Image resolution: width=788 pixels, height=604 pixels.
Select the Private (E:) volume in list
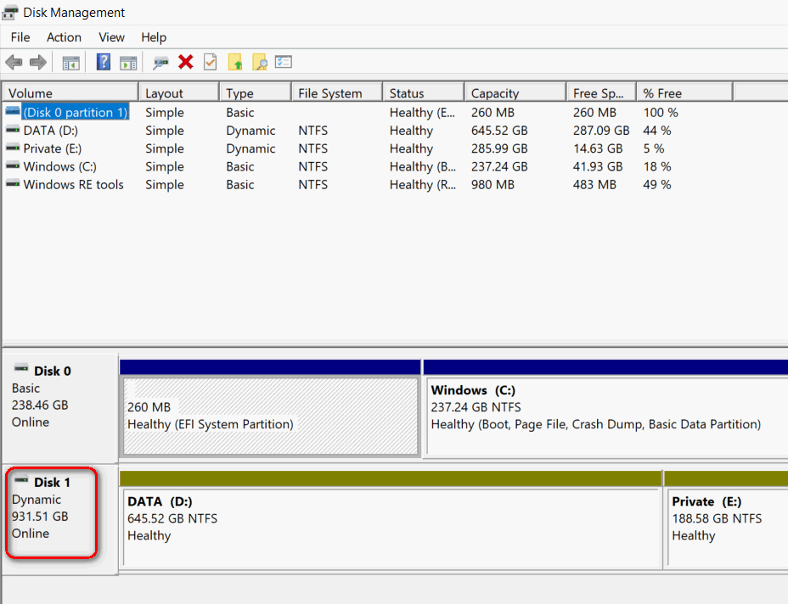[x=53, y=148]
